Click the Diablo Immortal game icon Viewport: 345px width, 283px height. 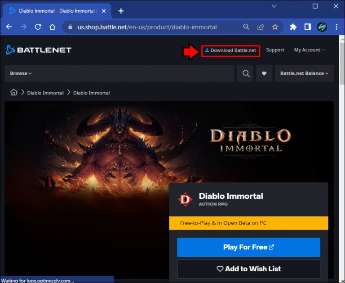coord(185,199)
